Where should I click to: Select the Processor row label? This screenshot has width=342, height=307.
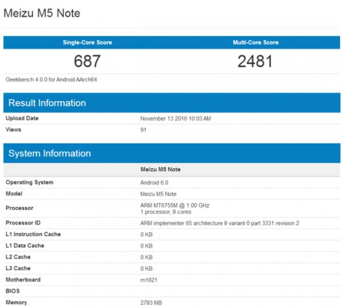tap(19, 208)
